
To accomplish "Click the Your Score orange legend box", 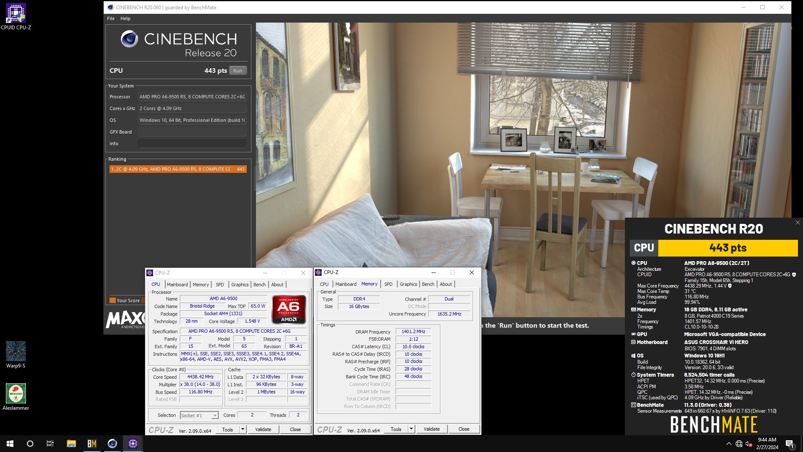I will point(113,300).
